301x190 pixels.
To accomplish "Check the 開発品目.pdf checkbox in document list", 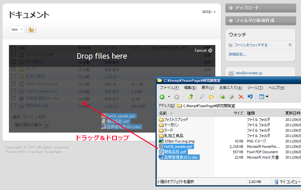I will (x=13, y=106).
